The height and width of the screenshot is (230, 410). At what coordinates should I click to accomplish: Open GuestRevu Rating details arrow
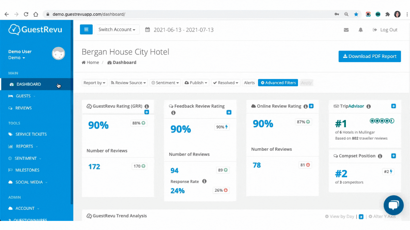pyautogui.click(x=147, y=112)
